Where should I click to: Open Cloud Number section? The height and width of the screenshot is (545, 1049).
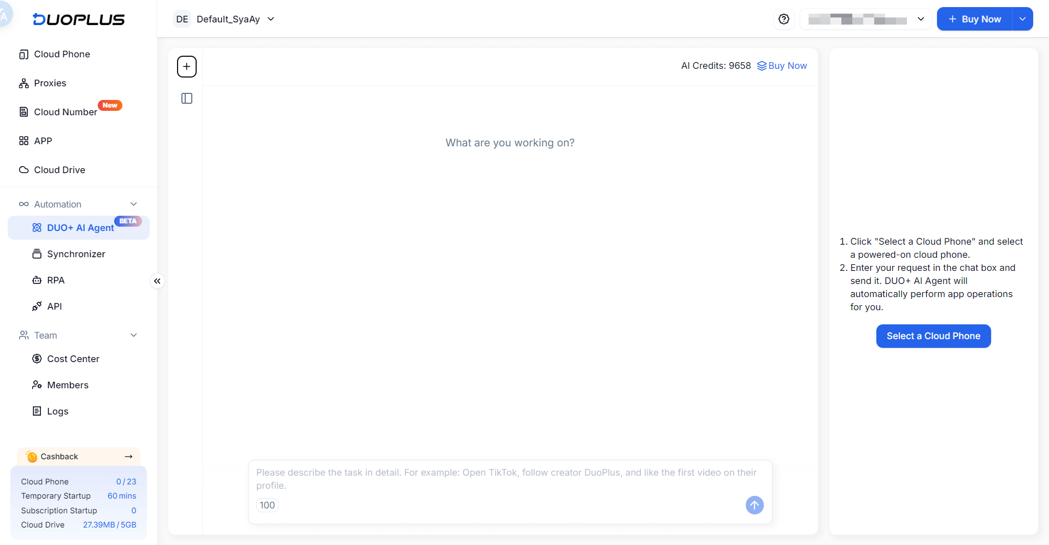(x=66, y=112)
